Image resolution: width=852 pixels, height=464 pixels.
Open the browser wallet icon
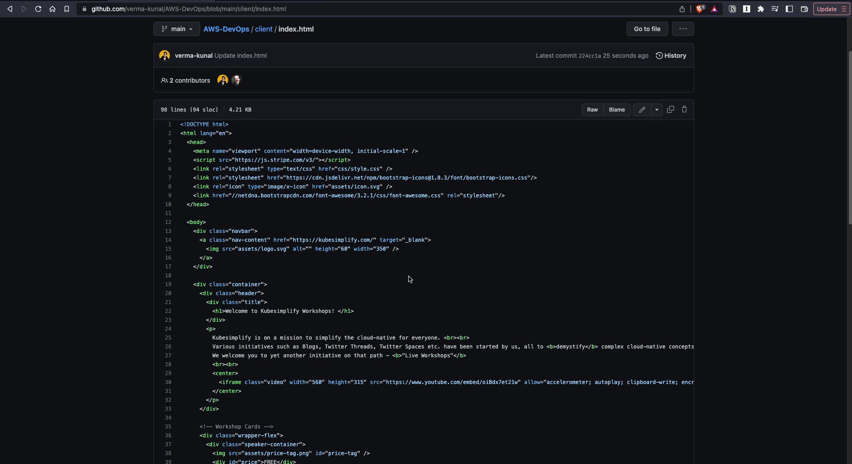tap(804, 8)
